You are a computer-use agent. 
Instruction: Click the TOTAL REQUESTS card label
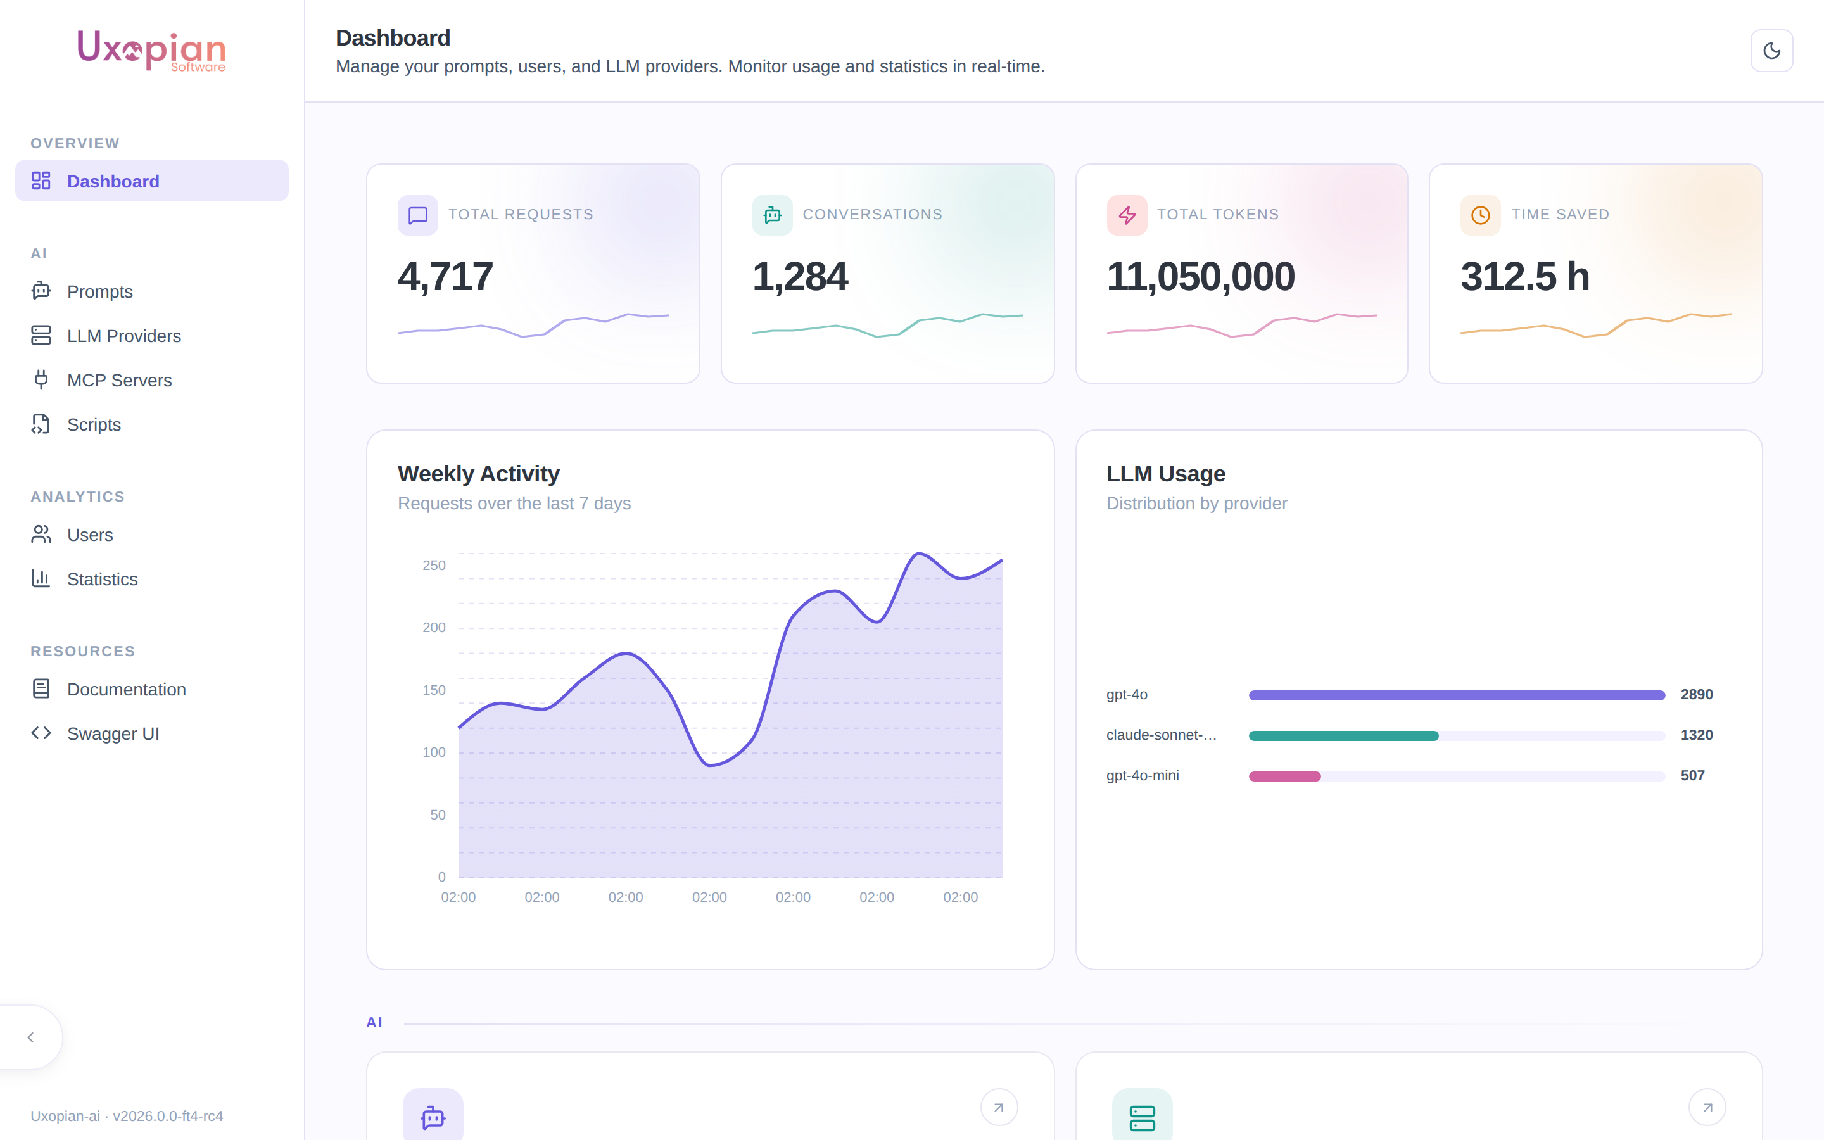point(521,215)
